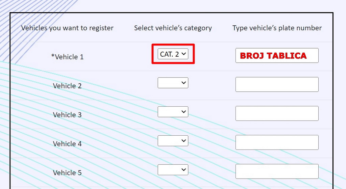
Task: Select the Vehicle 4 plate number box
Action: (277, 142)
